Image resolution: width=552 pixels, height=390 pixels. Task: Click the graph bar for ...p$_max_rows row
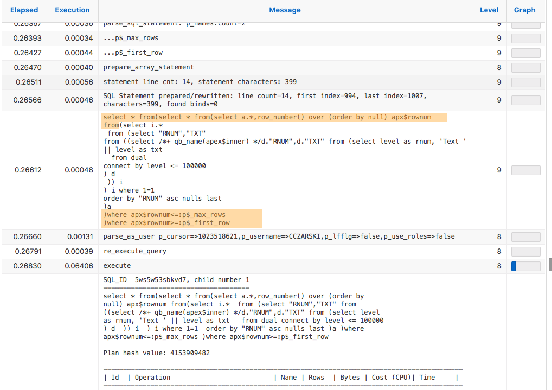(525, 39)
